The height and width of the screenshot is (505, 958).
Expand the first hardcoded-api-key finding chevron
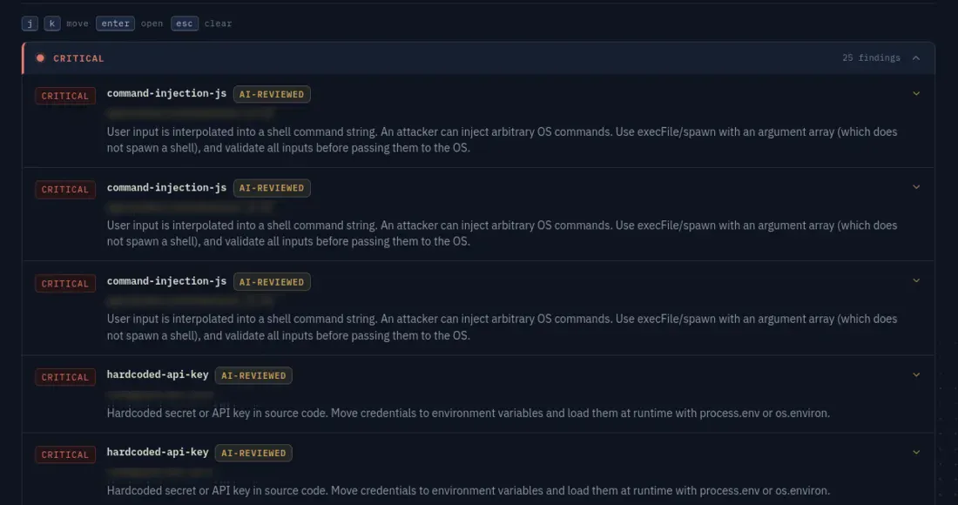click(x=916, y=374)
